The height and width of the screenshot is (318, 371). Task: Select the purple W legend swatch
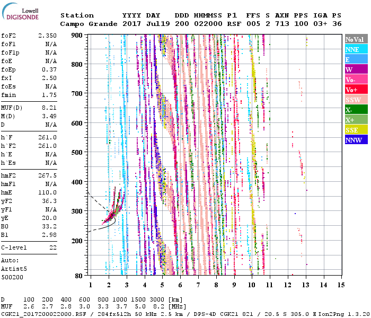pyautogui.click(x=356, y=69)
